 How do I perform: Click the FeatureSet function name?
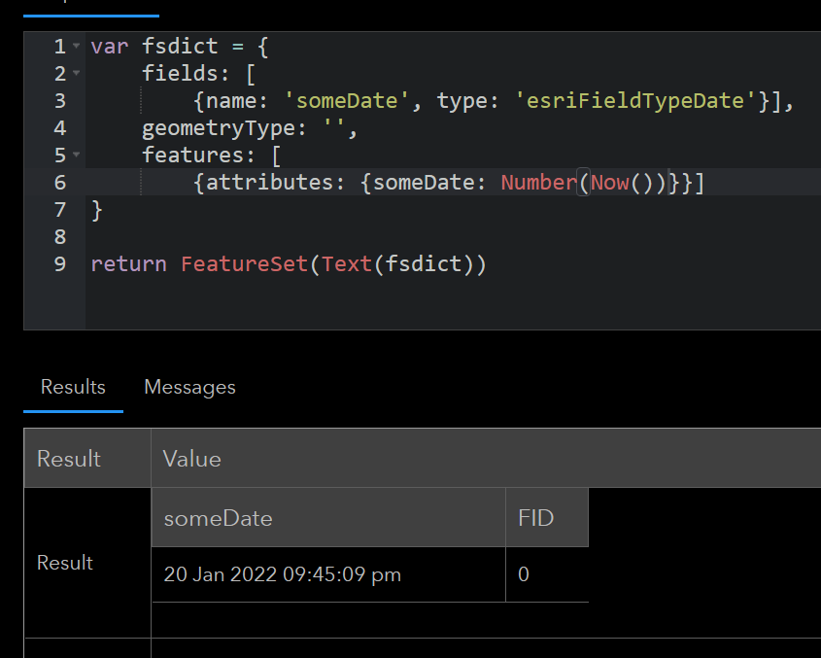coord(245,263)
